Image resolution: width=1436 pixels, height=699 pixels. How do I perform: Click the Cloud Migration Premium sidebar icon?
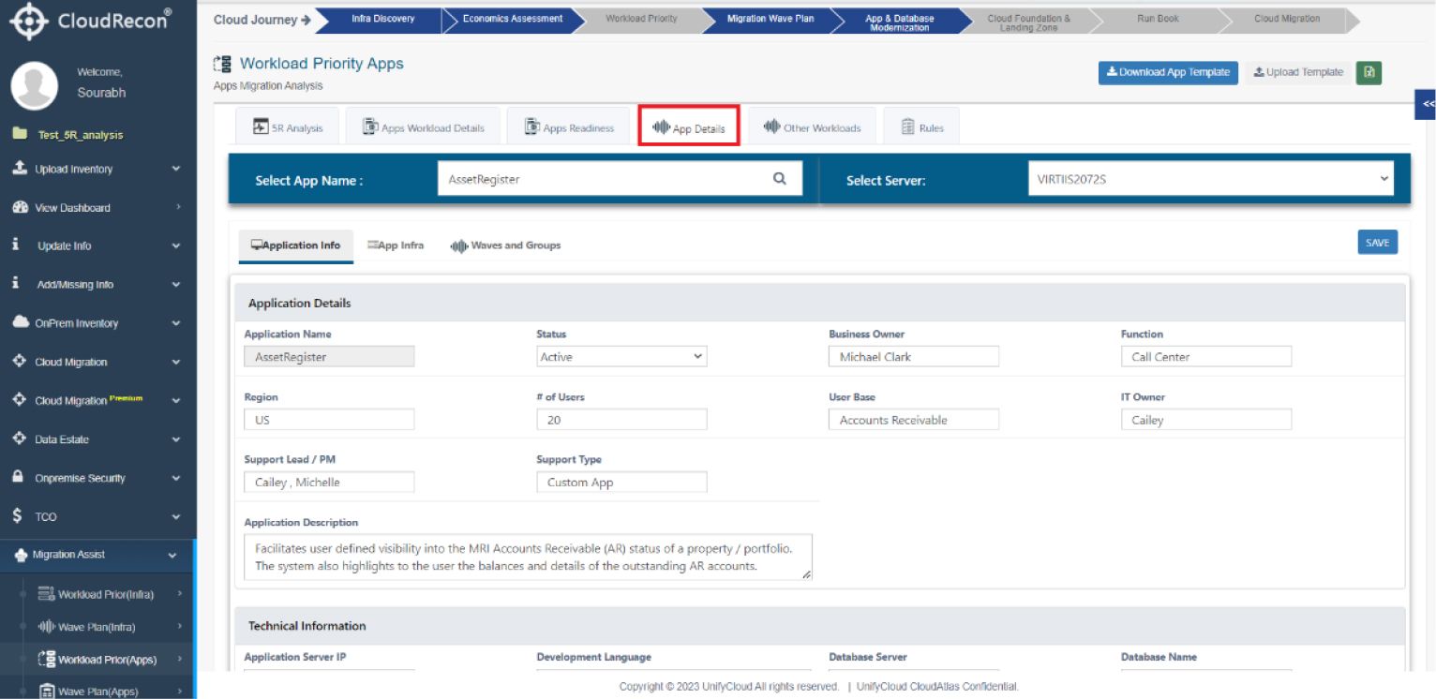pyautogui.click(x=19, y=400)
